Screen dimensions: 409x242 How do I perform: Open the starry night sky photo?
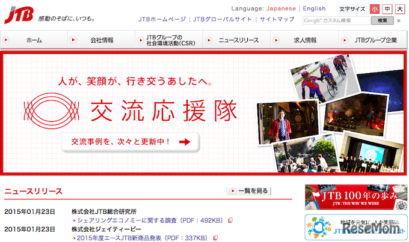(382, 90)
